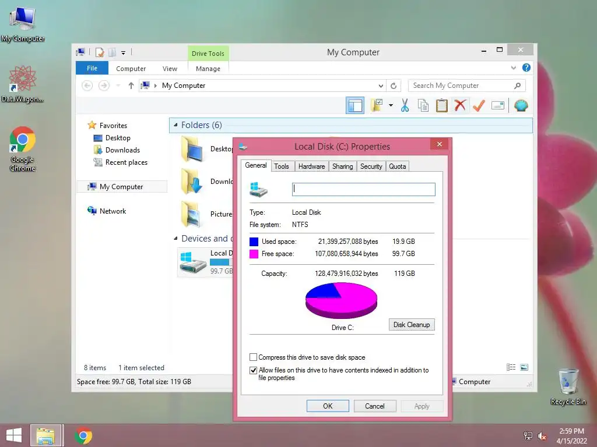Open recent locations dropdown arrow
Viewport: 597px width, 447px height.
[118, 86]
